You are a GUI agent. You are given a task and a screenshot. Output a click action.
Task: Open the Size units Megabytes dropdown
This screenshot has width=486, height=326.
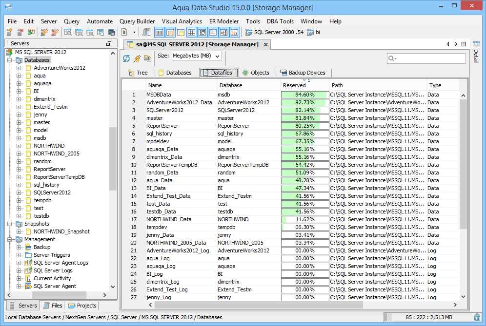coord(197,56)
